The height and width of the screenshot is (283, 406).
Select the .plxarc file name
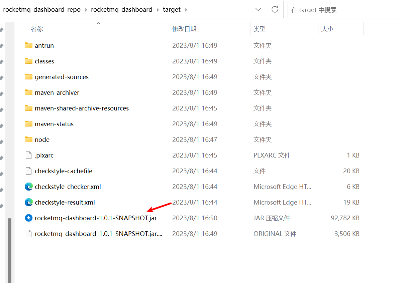coord(44,155)
